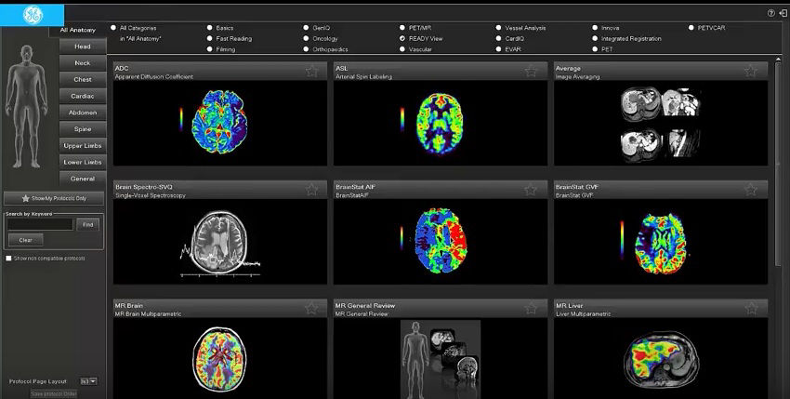Screen dimensions: 790x399
Task: Select the Chest anatomy tab
Action: tap(83, 80)
